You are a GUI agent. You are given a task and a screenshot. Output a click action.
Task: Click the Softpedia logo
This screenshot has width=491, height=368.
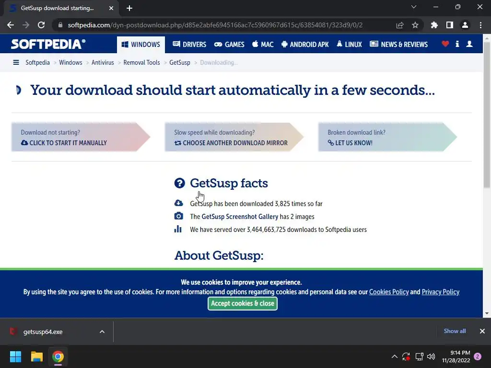[48, 44]
